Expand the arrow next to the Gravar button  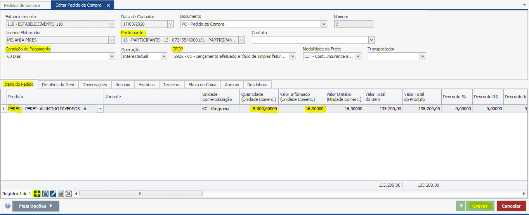pos(461,206)
